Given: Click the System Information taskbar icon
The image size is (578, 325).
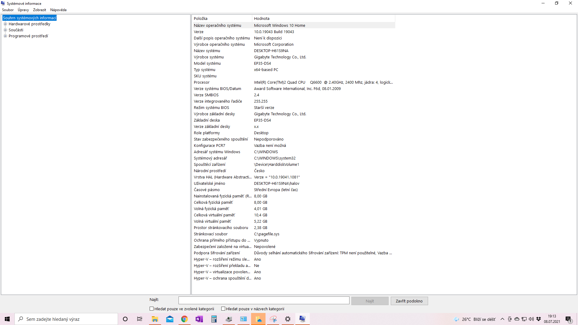Looking at the screenshot, I should [302, 319].
